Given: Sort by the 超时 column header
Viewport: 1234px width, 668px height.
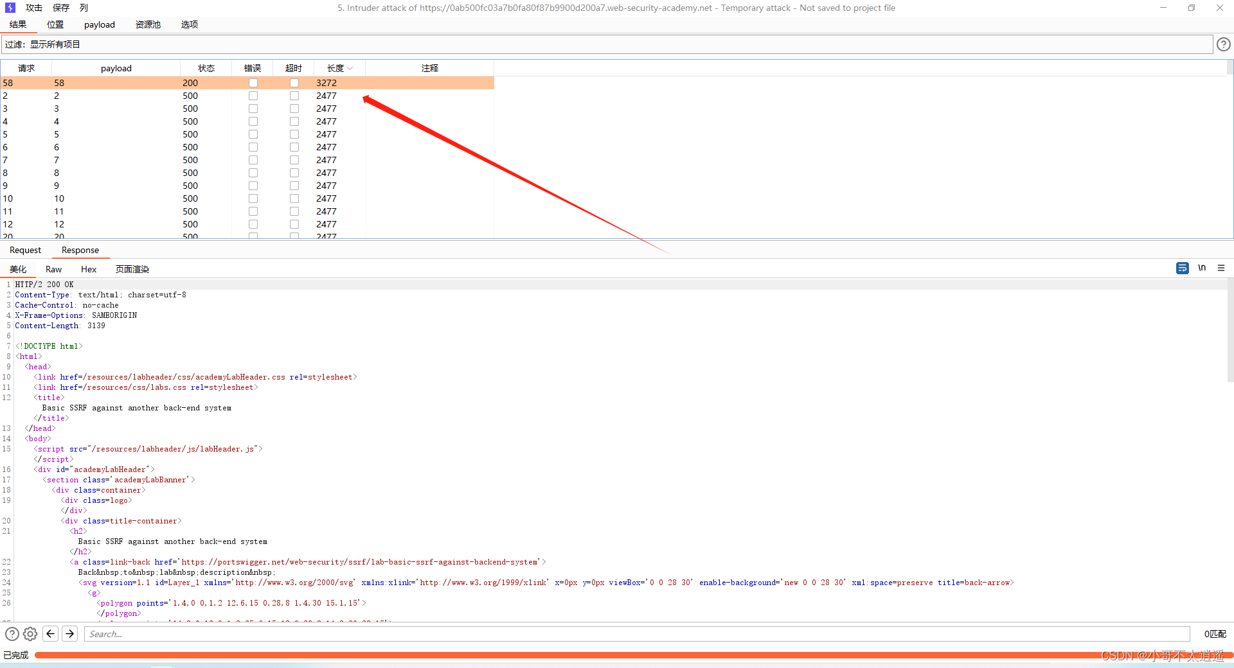Looking at the screenshot, I should point(294,68).
